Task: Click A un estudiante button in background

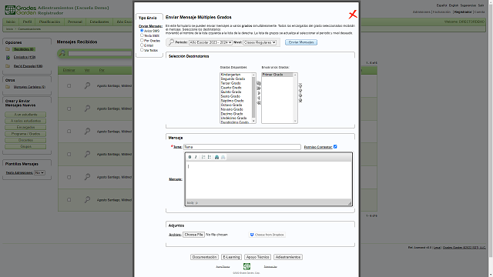Action: pyautogui.click(x=25, y=115)
